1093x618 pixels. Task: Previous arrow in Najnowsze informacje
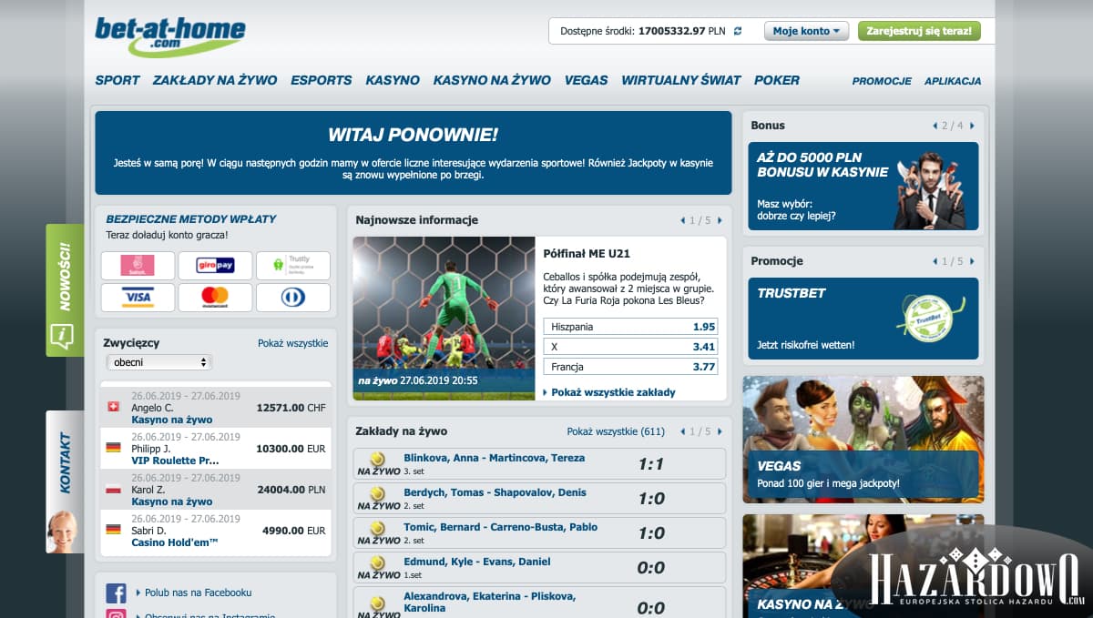(x=682, y=220)
